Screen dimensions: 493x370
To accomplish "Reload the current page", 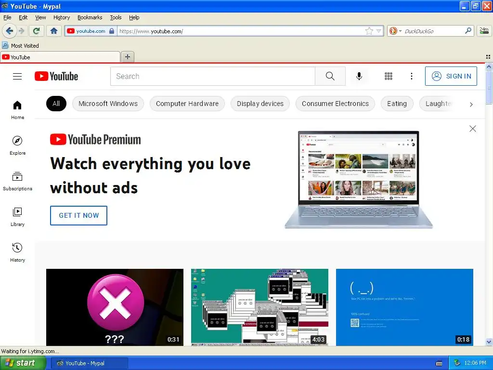I will tap(37, 31).
